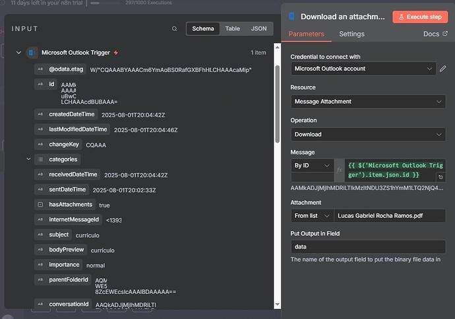Click the lightning bolt trigger icon

pos(116,53)
